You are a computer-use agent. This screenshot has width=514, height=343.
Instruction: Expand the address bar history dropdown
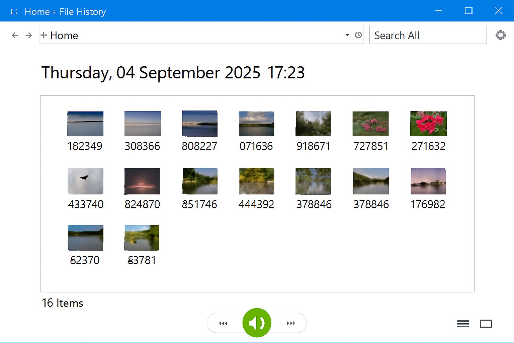pyautogui.click(x=347, y=35)
